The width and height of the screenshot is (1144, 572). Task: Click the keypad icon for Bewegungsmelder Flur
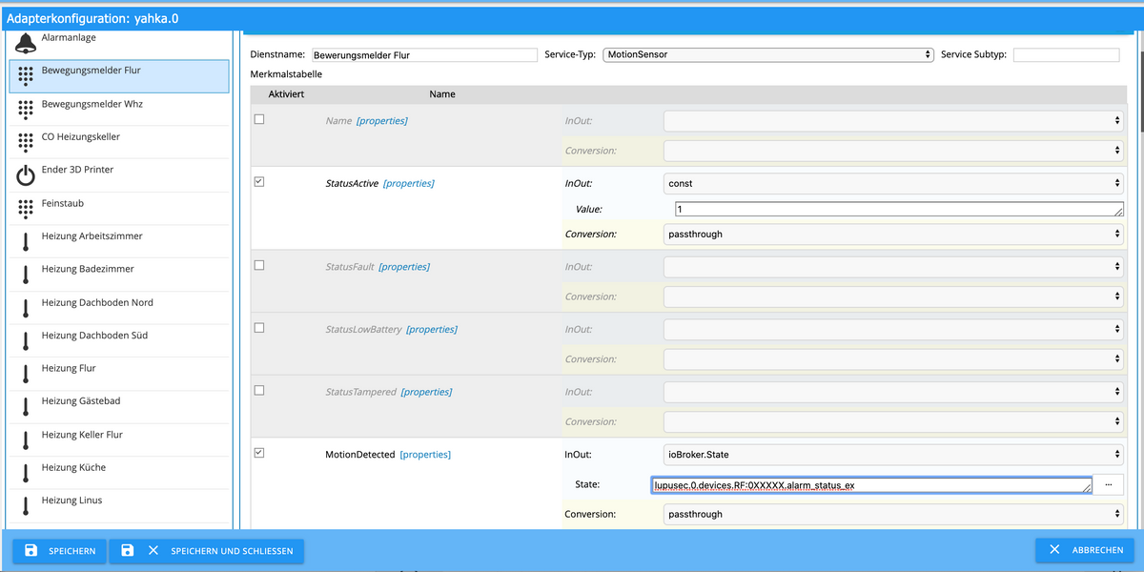[26, 76]
